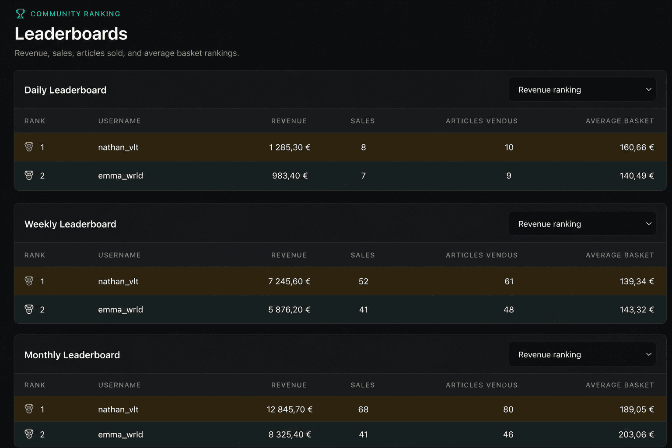
Task: Click Articles Vendus header in Monthly Leaderboard
Action: [x=482, y=385]
